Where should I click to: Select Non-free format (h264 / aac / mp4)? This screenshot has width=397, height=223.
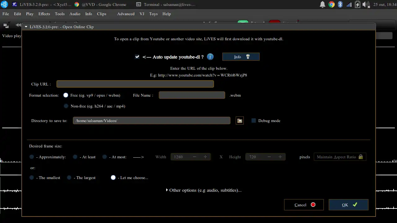66,106
